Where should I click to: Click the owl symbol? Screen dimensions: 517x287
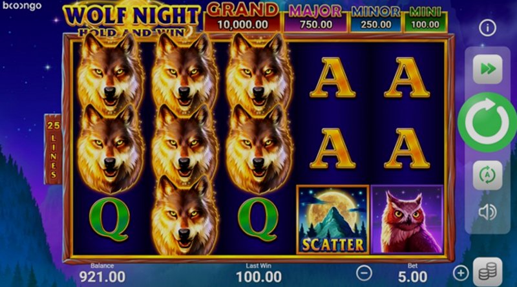pyautogui.click(x=407, y=219)
